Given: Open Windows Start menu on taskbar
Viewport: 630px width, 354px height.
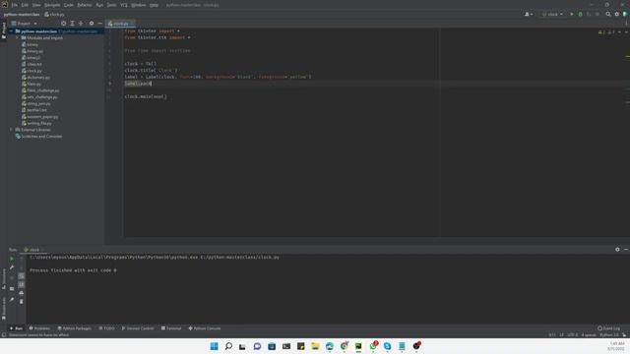Looking at the screenshot, I should tap(215, 346).
